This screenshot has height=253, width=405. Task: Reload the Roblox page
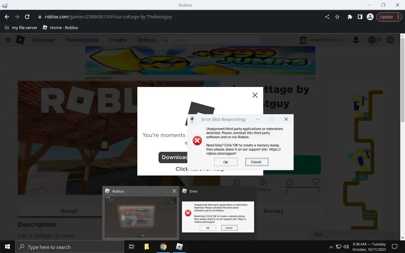coord(27,17)
